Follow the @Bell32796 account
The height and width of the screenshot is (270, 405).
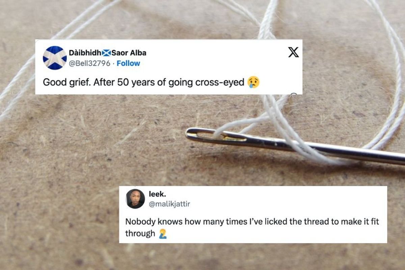pyautogui.click(x=128, y=63)
